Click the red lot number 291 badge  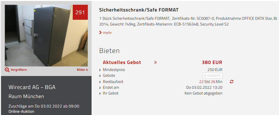click(80, 12)
